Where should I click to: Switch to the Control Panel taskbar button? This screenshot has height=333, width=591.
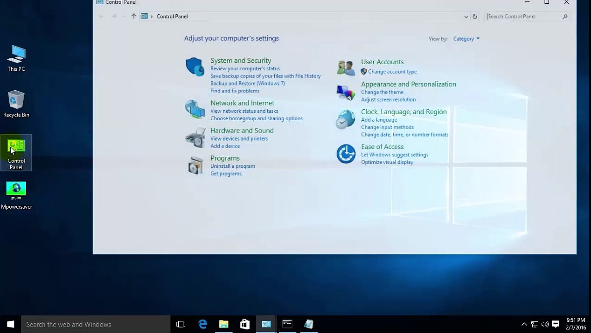tap(266, 324)
